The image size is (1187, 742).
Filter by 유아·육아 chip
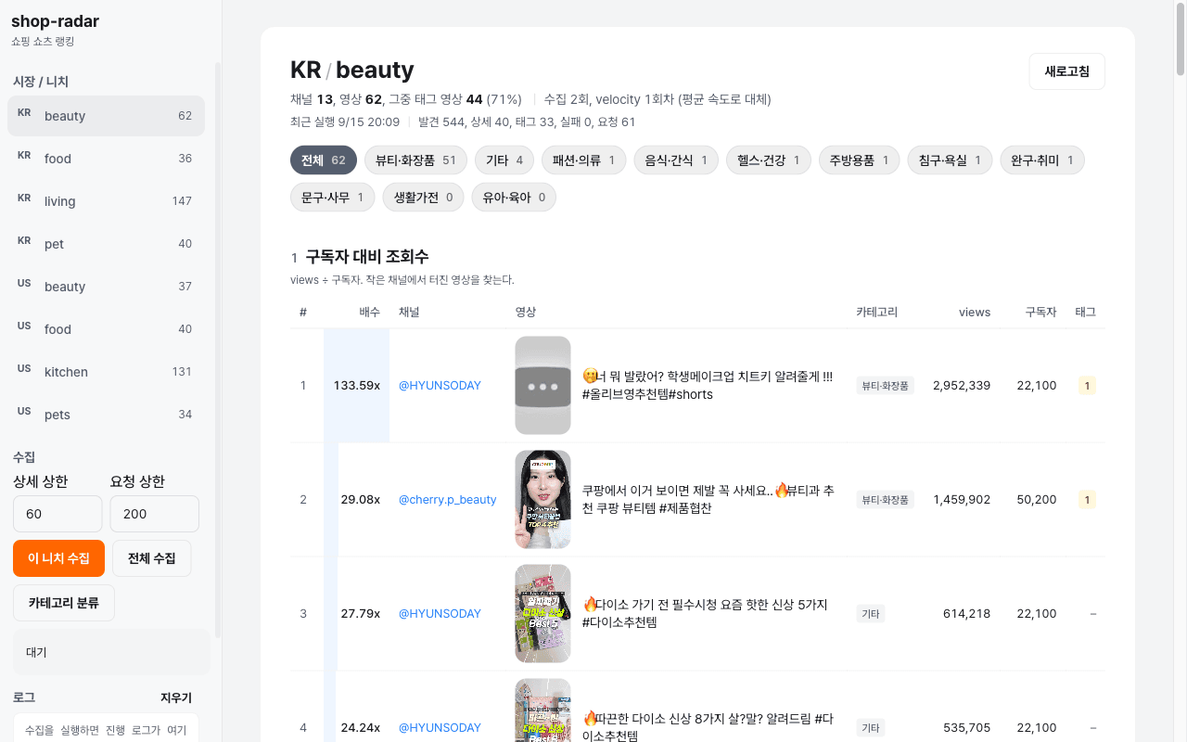point(514,198)
